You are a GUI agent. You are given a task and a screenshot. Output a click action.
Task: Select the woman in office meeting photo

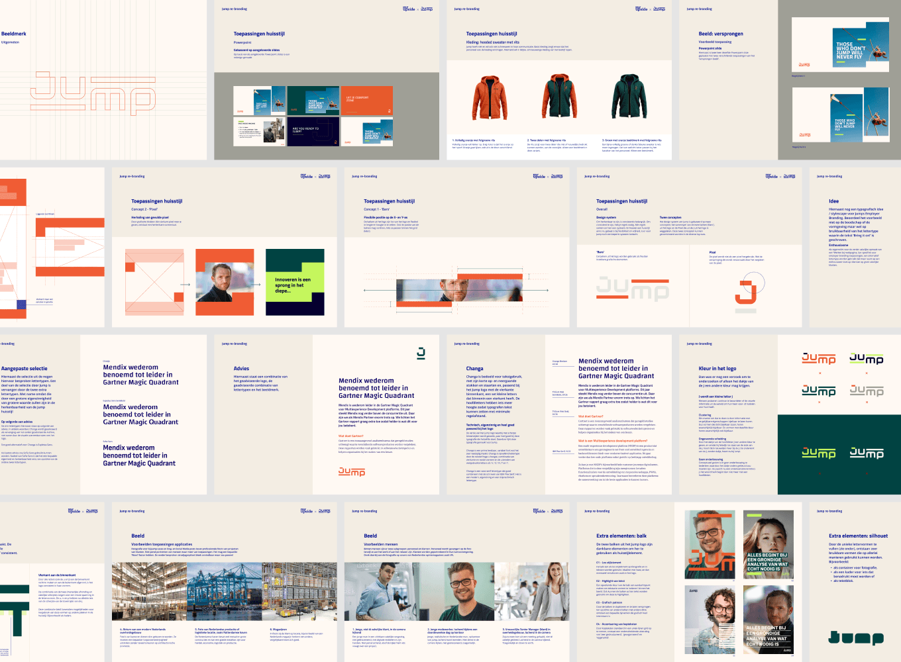pyautogui.click(x=532, y=592)
